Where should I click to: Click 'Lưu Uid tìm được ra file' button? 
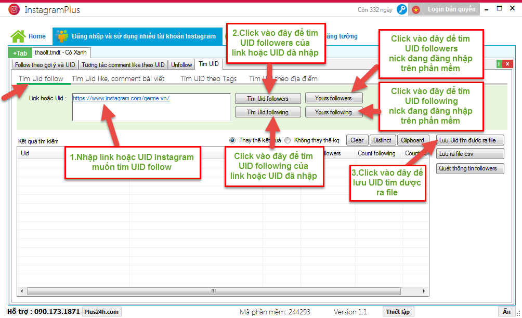click(470, 140)
